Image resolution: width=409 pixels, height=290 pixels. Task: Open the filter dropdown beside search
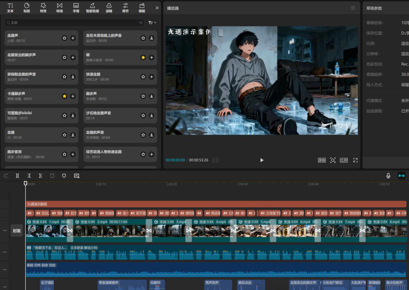[152, 23]
